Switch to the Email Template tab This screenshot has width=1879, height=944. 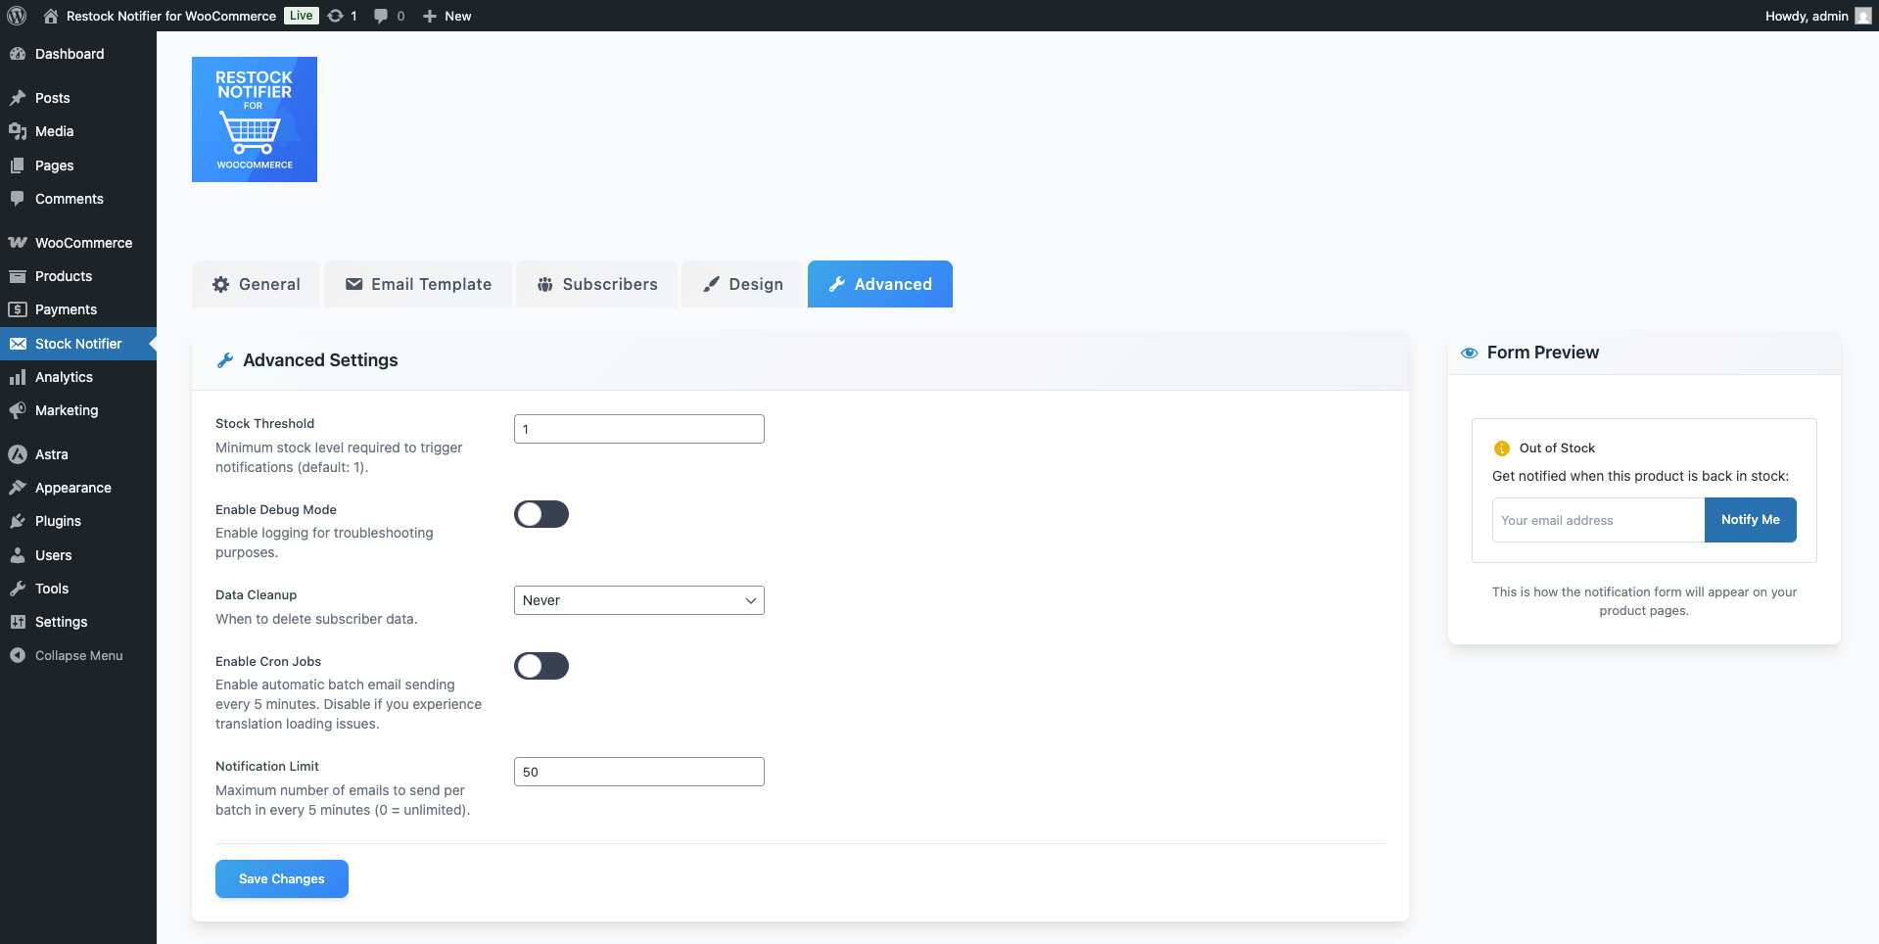[x=417, y=284]
